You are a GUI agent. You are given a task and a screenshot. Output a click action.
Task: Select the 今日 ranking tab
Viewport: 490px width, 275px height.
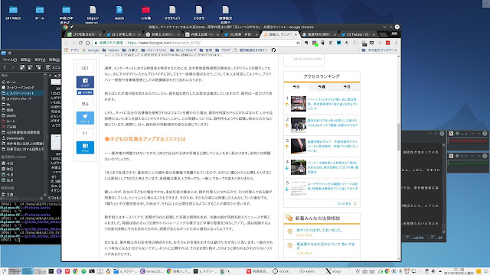click(296, 86)
